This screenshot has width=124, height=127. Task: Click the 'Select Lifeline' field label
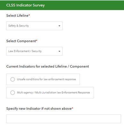tap(17, 16)
